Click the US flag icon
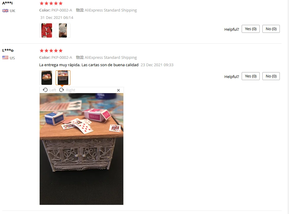 click(5, 58)
